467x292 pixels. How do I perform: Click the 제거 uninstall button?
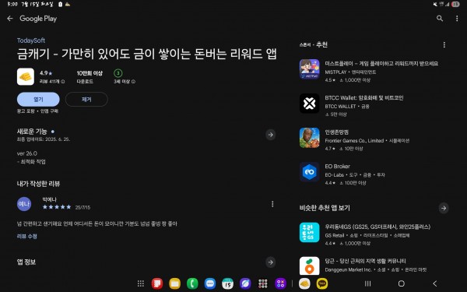point(86,99)
